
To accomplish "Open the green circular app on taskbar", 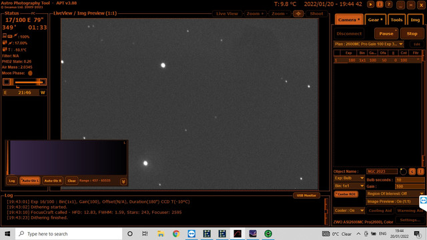I will pos(268,234).
